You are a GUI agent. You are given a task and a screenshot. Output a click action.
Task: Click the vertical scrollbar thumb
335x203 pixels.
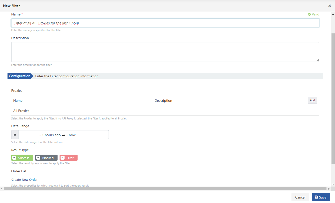point(333,97)
